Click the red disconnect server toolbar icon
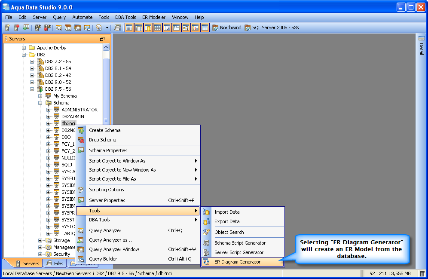 [x=48, y=28]
